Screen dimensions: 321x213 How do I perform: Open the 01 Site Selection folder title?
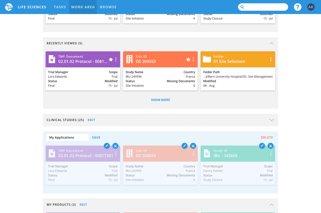tap(229, 61)
